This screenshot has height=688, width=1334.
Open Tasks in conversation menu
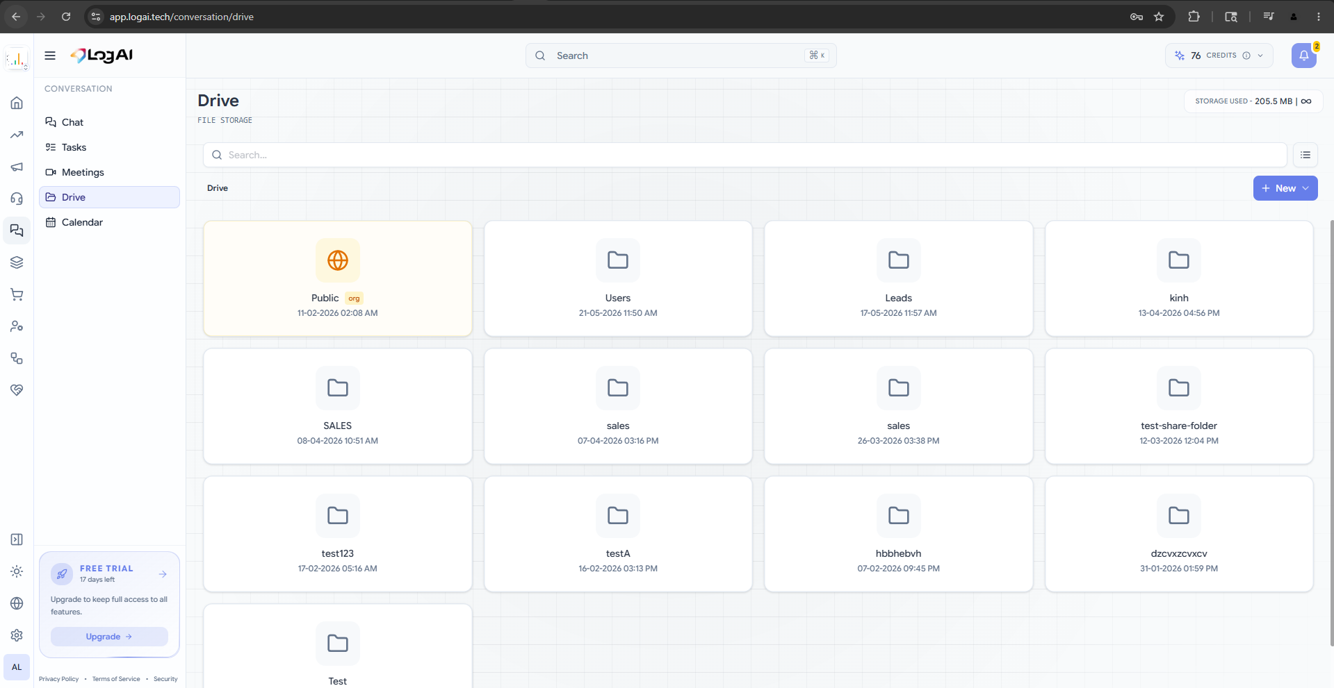tap(109, 147)
